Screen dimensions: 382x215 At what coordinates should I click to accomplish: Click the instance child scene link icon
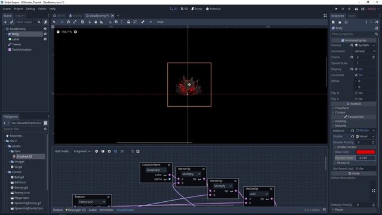tap(11, 22)
